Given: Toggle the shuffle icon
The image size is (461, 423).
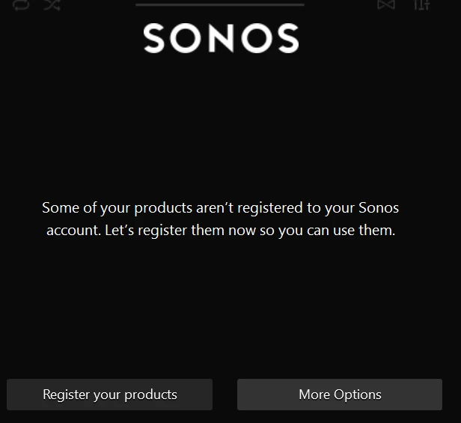Looking at the screenshot, I should [x=52, y=4].
